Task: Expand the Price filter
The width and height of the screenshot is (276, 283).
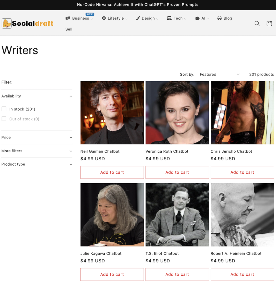Action: (37, 137)
